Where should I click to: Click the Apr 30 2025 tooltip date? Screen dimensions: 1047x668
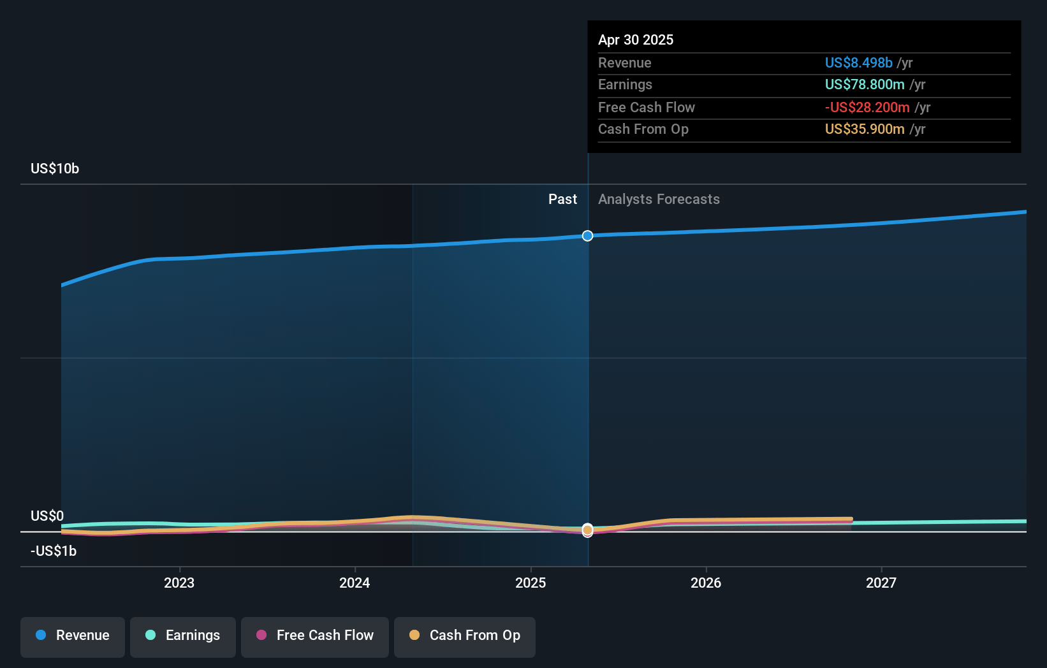click(x=636, y=40)
